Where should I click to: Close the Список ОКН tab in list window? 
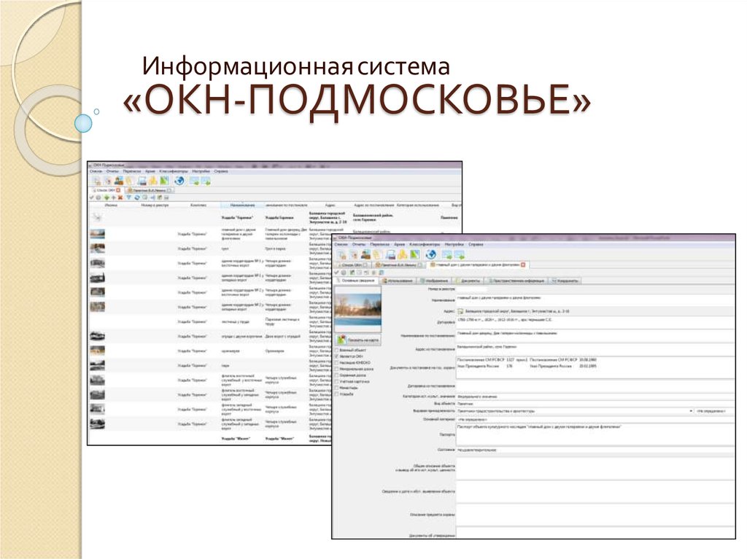(x=118, y=190)
